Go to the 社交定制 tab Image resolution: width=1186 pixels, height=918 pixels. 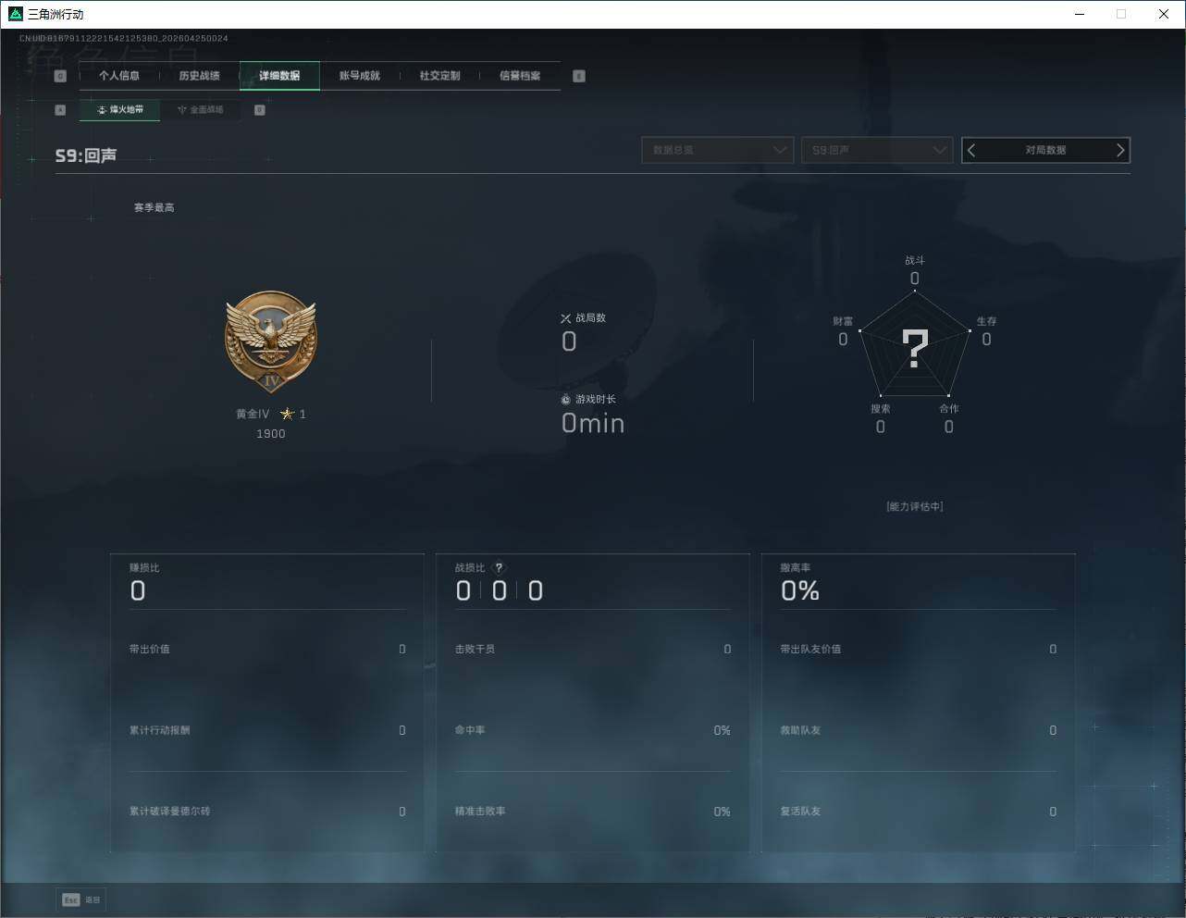click(x=439, y=76)
